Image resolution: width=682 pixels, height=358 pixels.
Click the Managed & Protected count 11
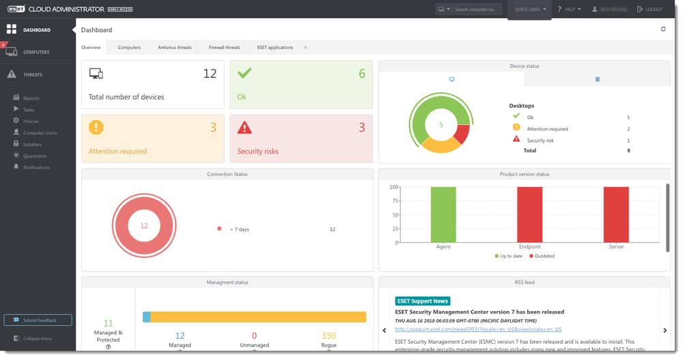[x=108, y=323]
